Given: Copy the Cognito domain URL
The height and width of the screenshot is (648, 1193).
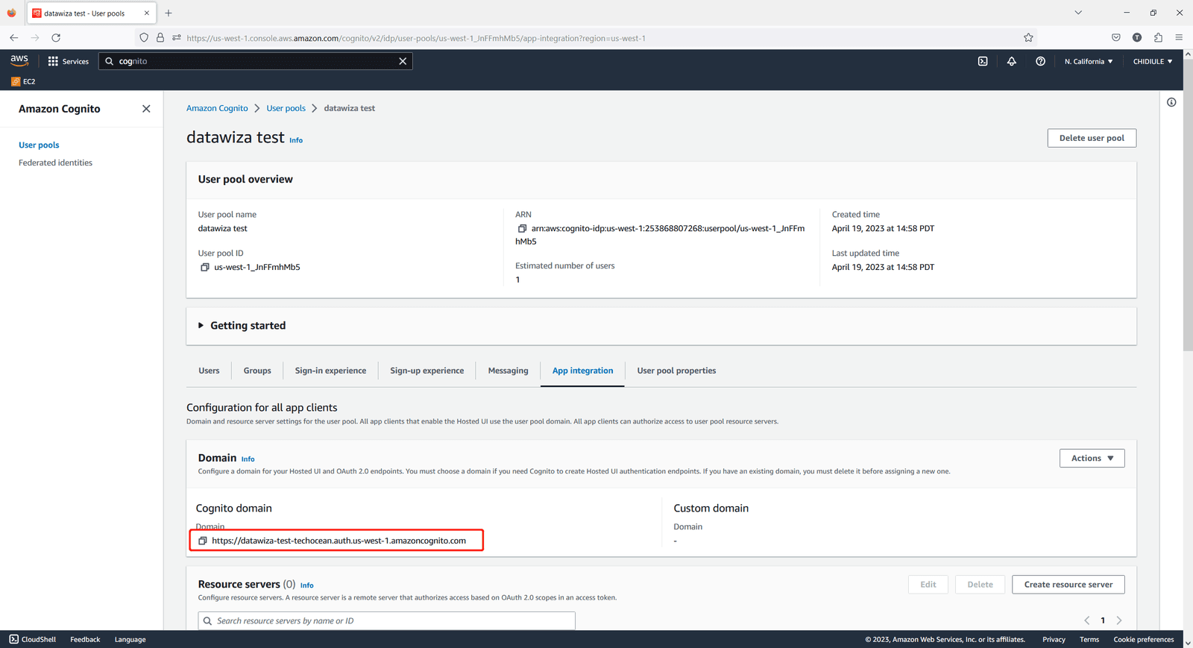Looking at the screenshot, I should pos(203,541).
